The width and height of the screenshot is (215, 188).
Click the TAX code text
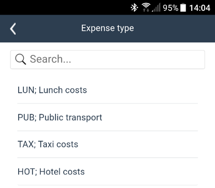[26, 144]
